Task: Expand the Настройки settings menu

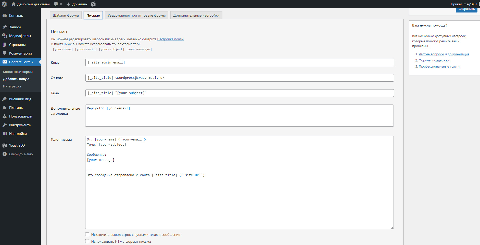Action: [x=18, y=134]
